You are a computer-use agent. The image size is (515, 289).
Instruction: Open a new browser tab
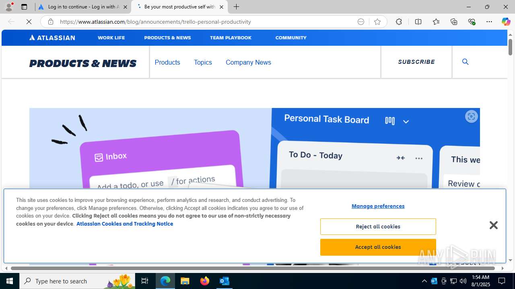[236, 7]
